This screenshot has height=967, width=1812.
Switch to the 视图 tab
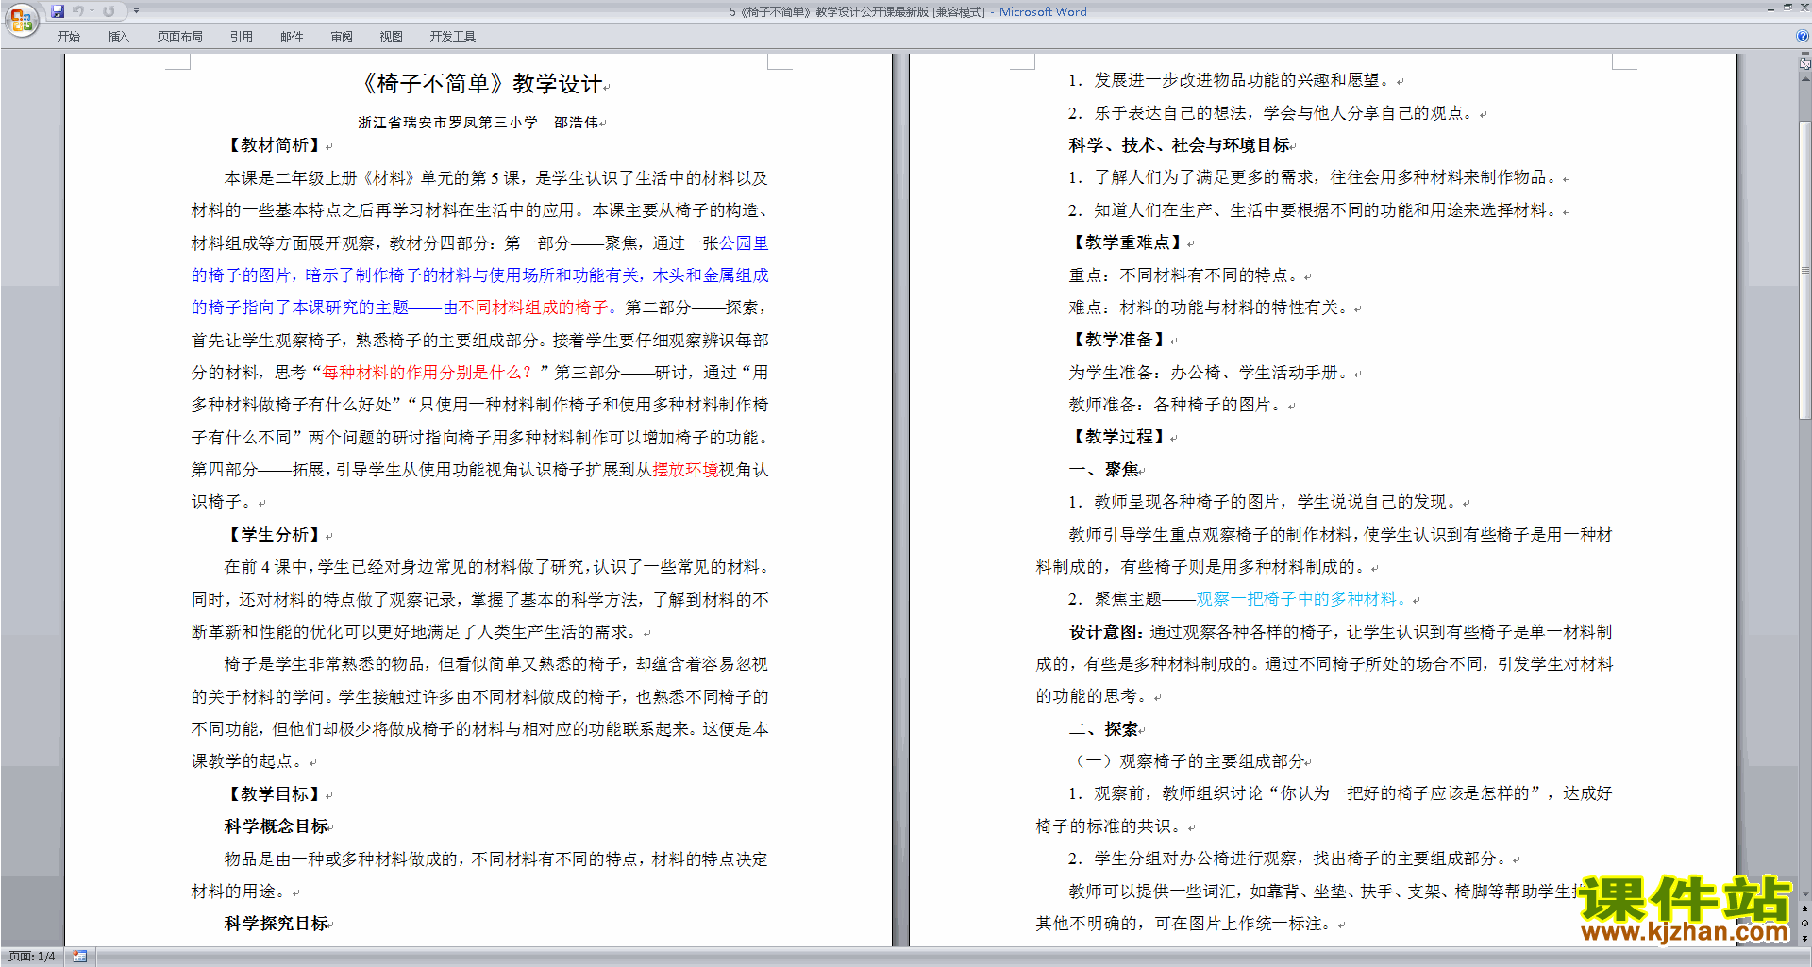point(392,37)
